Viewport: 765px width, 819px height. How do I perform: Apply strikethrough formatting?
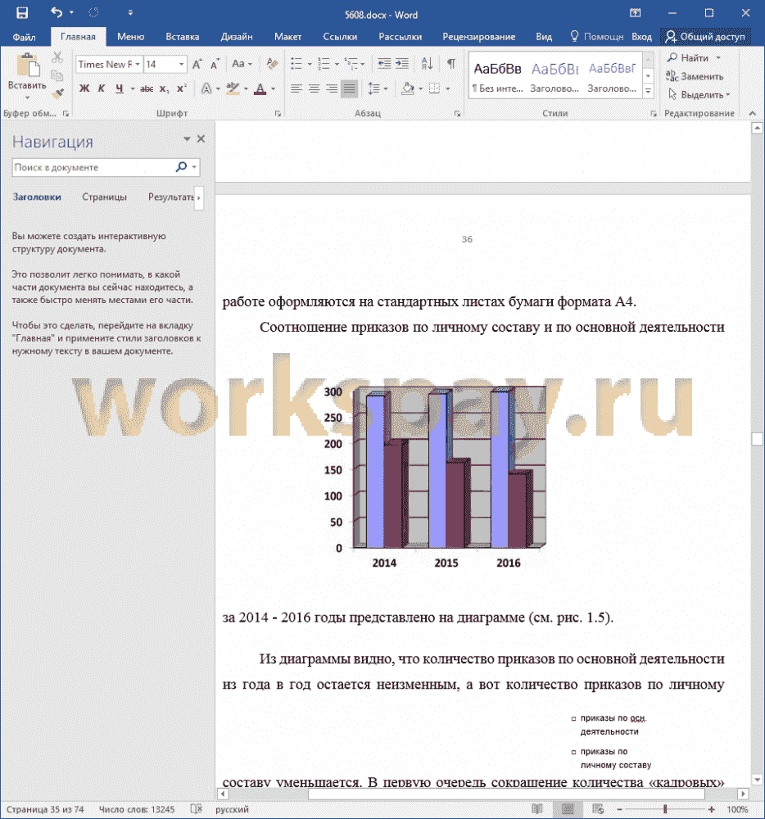(x=147, y=88)
